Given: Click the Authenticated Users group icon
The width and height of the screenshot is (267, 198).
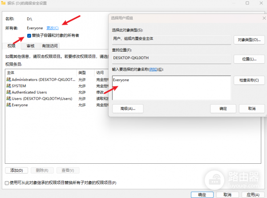Looking at the screenshot, I should [9, 92].
